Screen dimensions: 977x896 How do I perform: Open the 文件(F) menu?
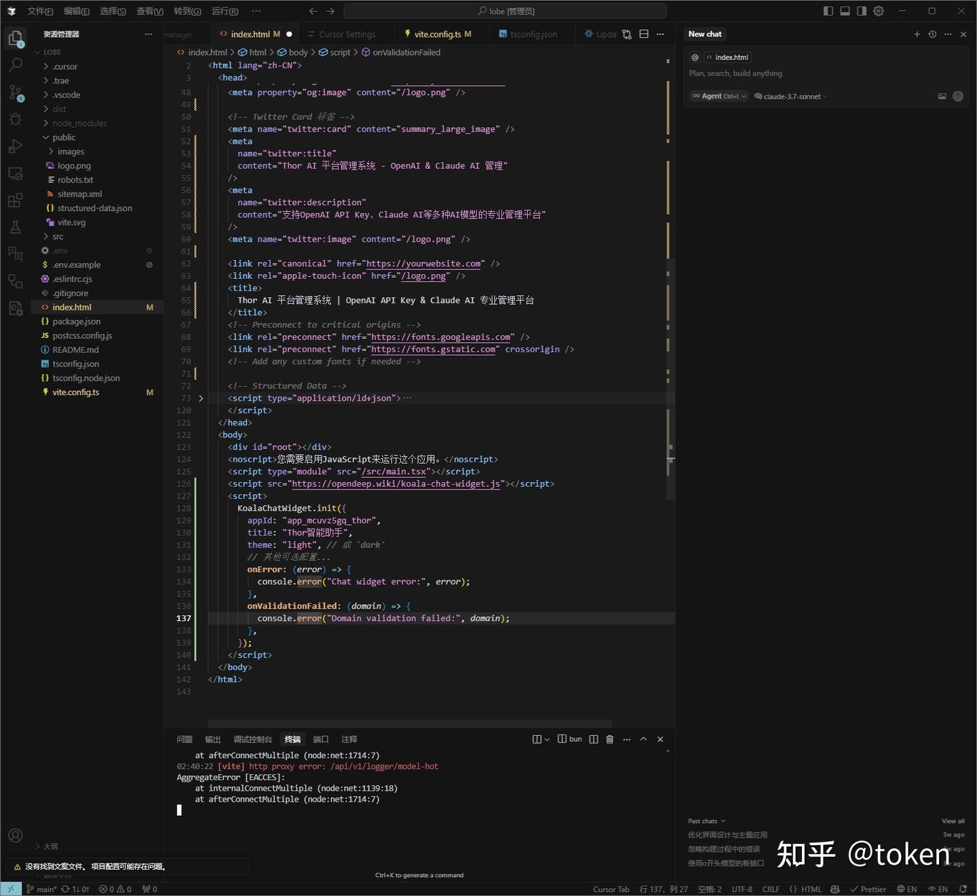coord(40,11)
